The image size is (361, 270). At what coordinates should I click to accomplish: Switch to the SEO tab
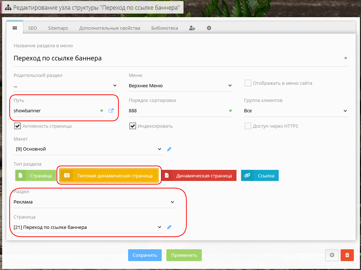click(33, 28)
